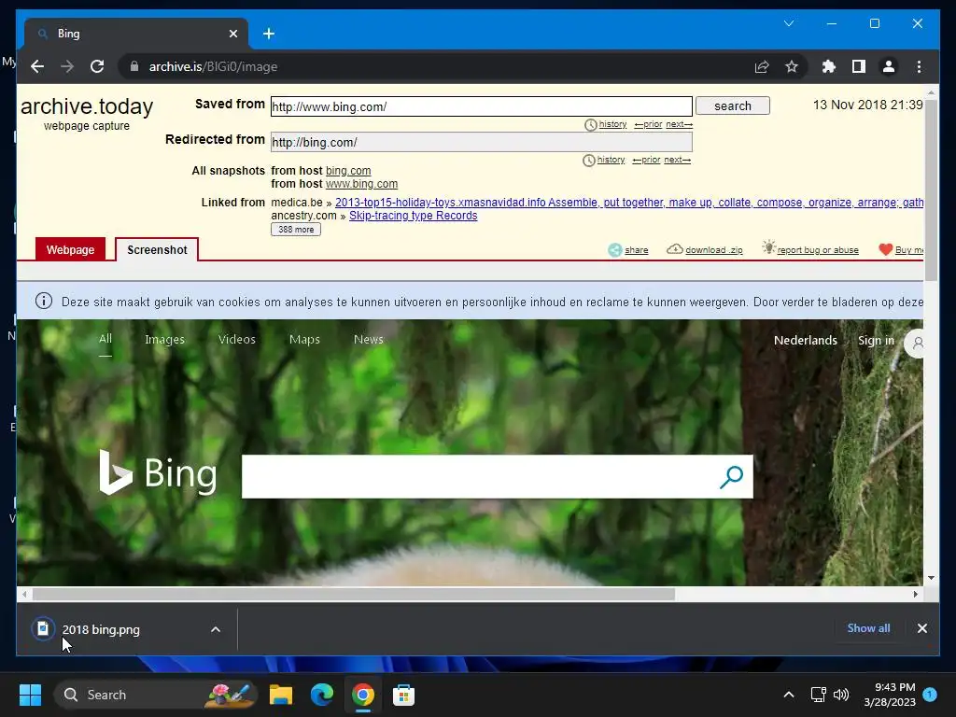Click the Redirected from URL field
The image size is (956, 717).
tap(481, 142)
